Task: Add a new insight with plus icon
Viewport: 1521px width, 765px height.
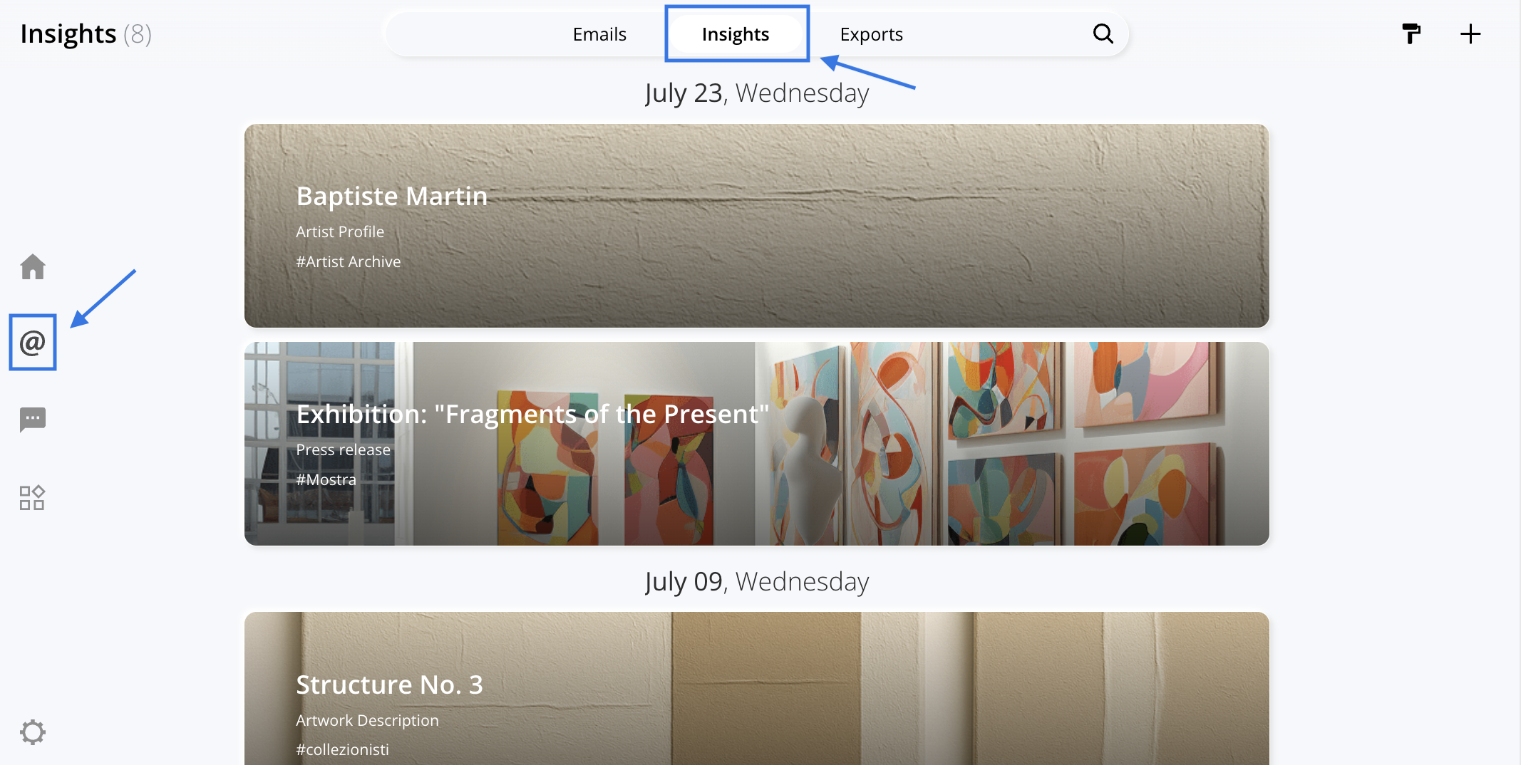Action: click(x=1470, y=33)
